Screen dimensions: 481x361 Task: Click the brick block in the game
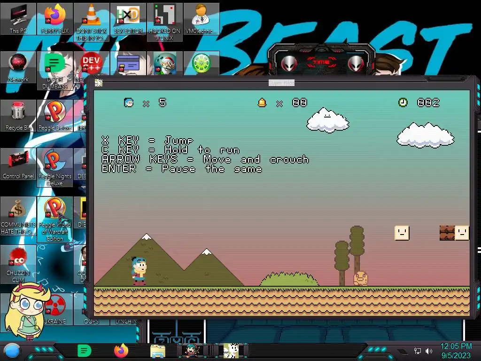coord(447,233)
